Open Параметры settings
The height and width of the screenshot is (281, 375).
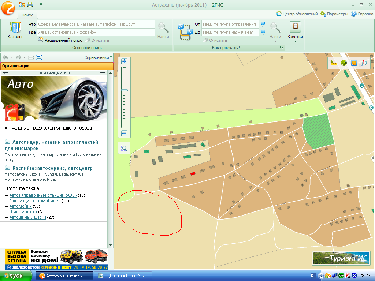pos(334,14)
